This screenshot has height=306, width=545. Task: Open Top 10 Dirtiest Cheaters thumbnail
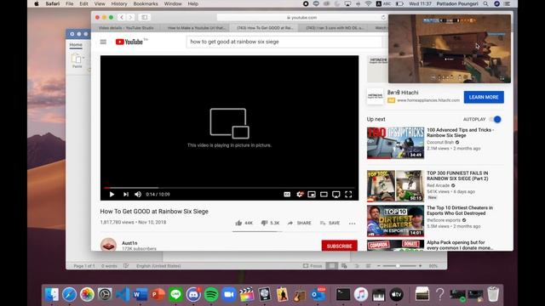(395, 221)
